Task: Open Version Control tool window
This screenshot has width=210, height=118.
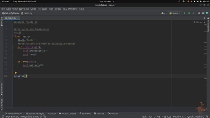Action: pyautogui.click(x=14, y=113)
